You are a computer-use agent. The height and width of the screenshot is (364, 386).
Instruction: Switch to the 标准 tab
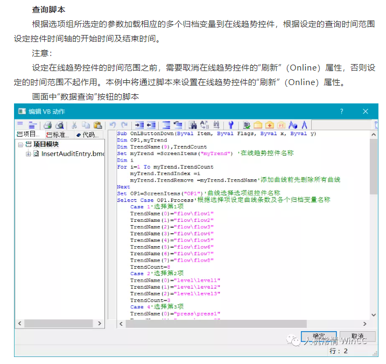tap(57, 135)
